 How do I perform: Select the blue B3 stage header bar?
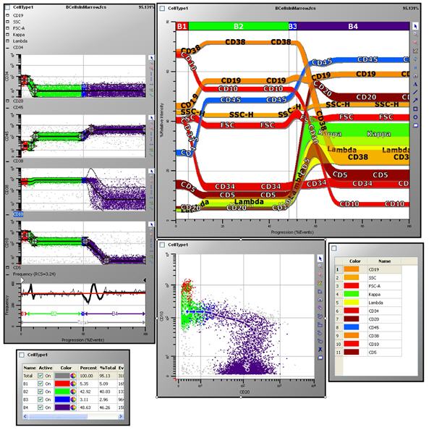tap(292, 26)
